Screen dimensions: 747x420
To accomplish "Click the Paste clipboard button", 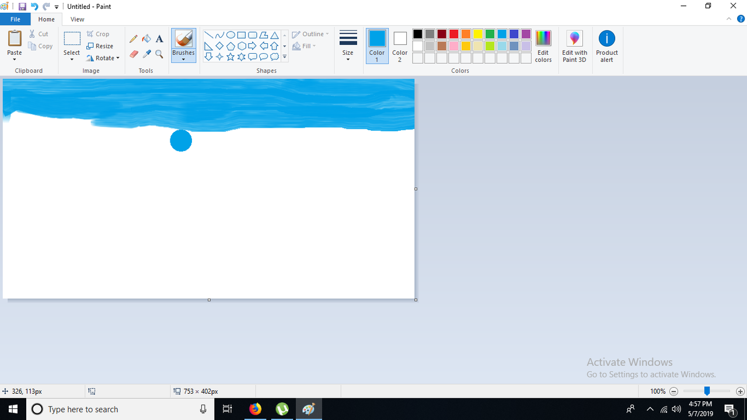I will pyautogui.click(x=15, y=39).
